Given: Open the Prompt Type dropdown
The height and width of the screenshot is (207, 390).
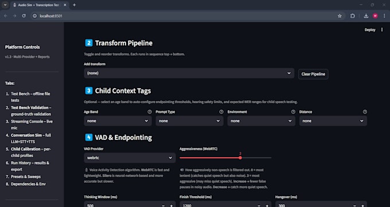Looking at the screenshot, I should tap(189, 121).
